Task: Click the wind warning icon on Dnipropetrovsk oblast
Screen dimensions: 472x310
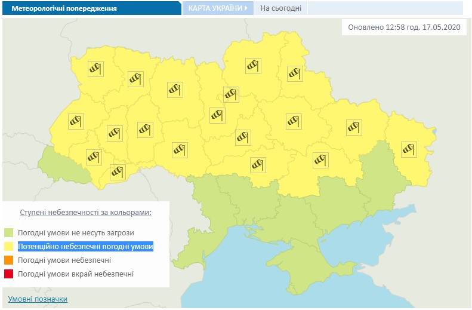Action: [320, 160]
